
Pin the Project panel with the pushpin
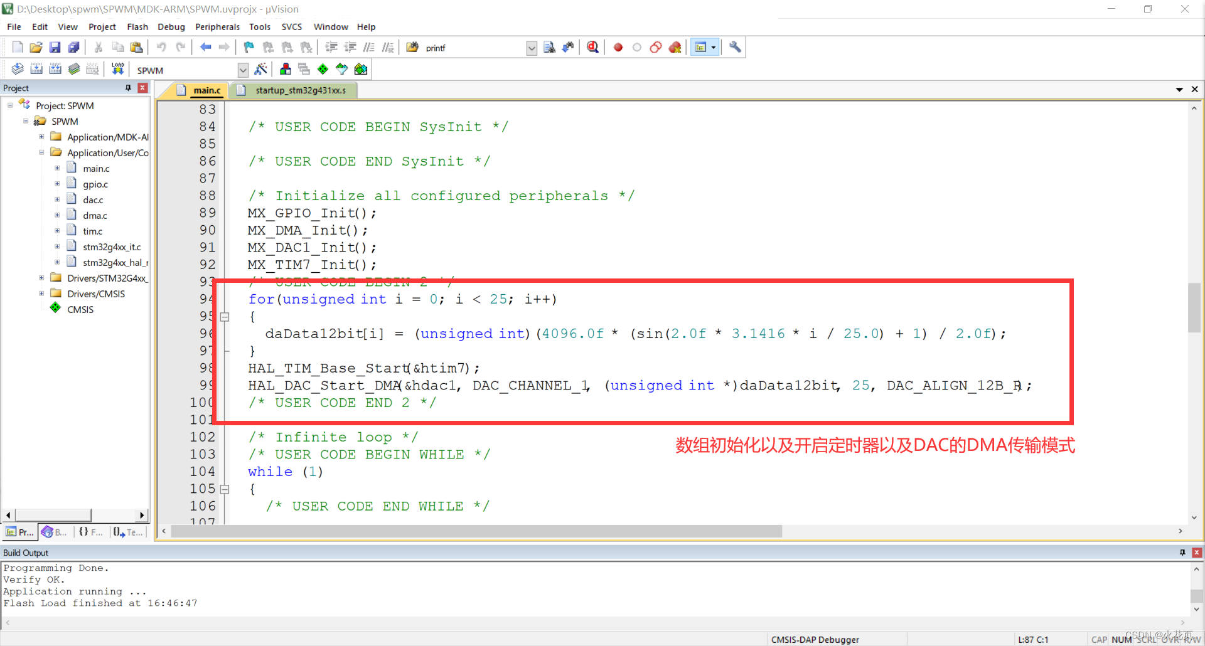128,88
